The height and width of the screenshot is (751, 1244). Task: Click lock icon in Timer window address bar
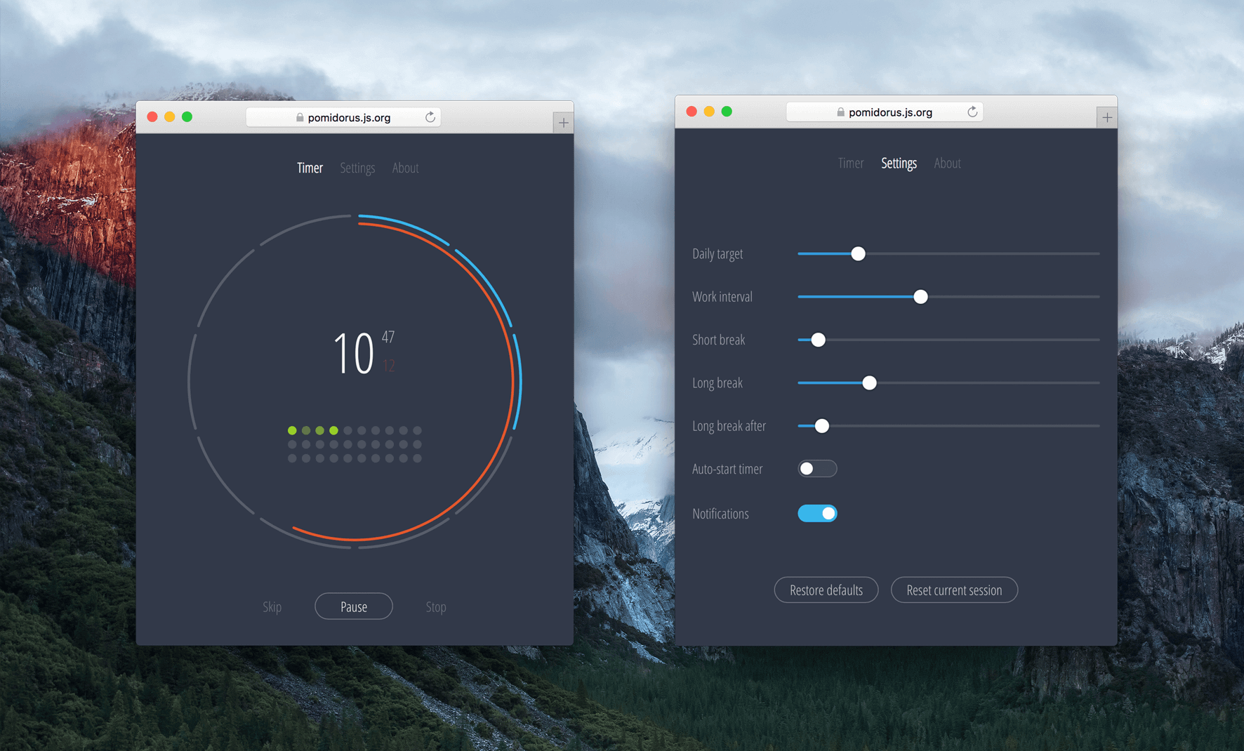[x=300, y=117]
